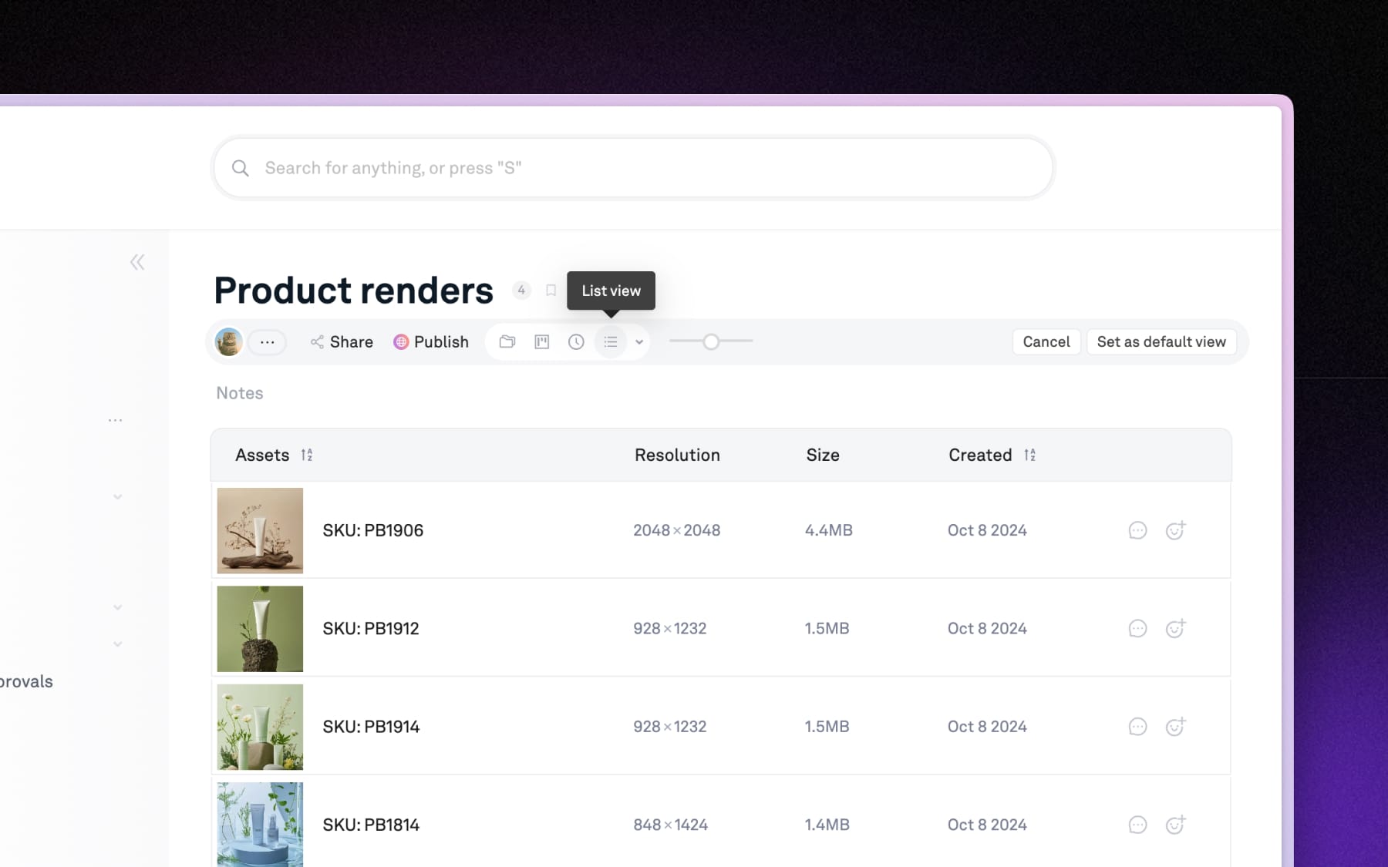This screenshot has height=867, width=1388.
Task: Open comments for SKU: PB1914
Action: [x=1137, y=727]
